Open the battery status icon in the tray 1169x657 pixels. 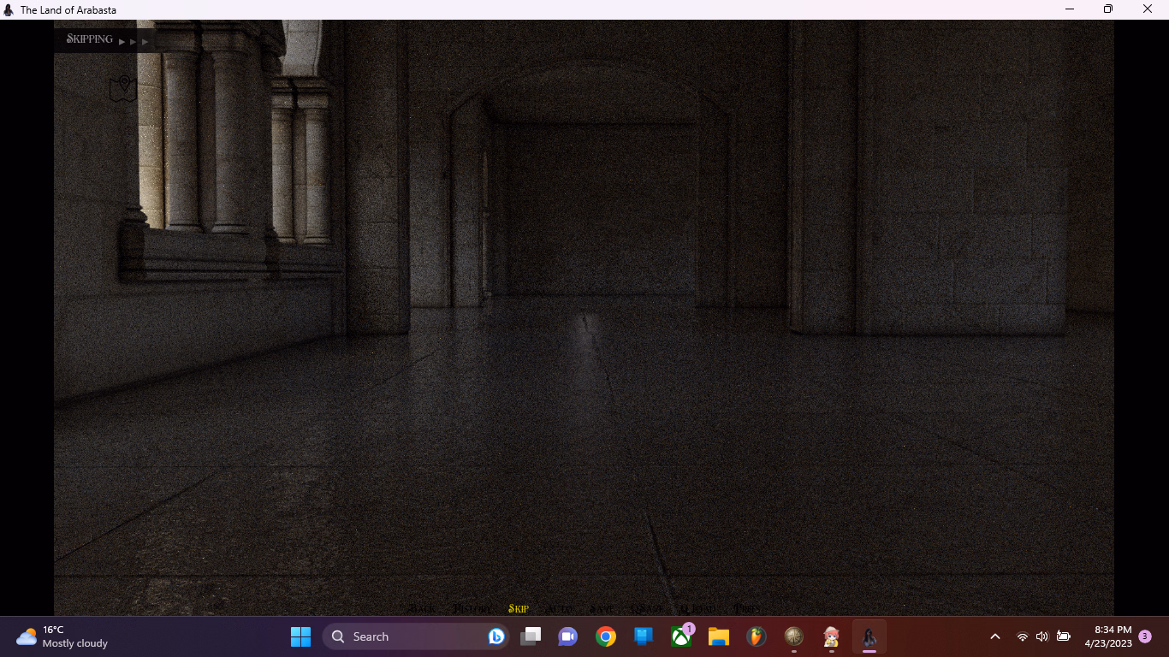tap(1064, 636)
